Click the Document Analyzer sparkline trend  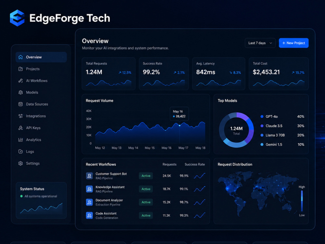coord(200,202)
